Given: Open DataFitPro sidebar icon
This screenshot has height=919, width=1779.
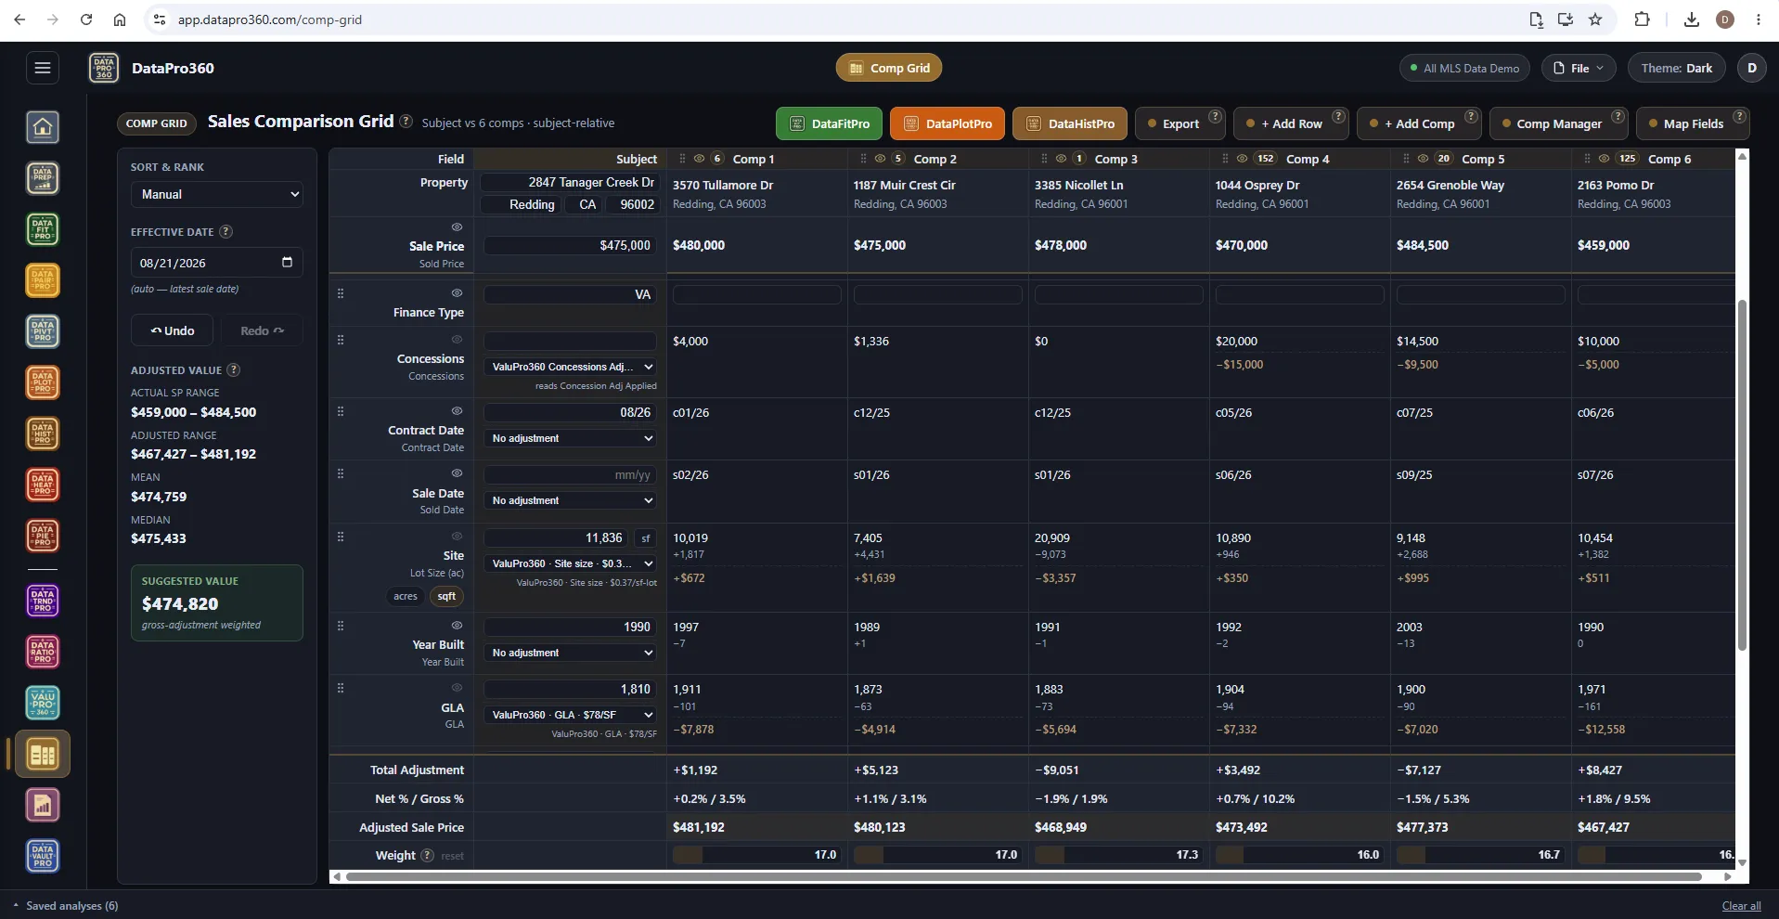Looking at the screenshot, I should [x=43, y=229].
